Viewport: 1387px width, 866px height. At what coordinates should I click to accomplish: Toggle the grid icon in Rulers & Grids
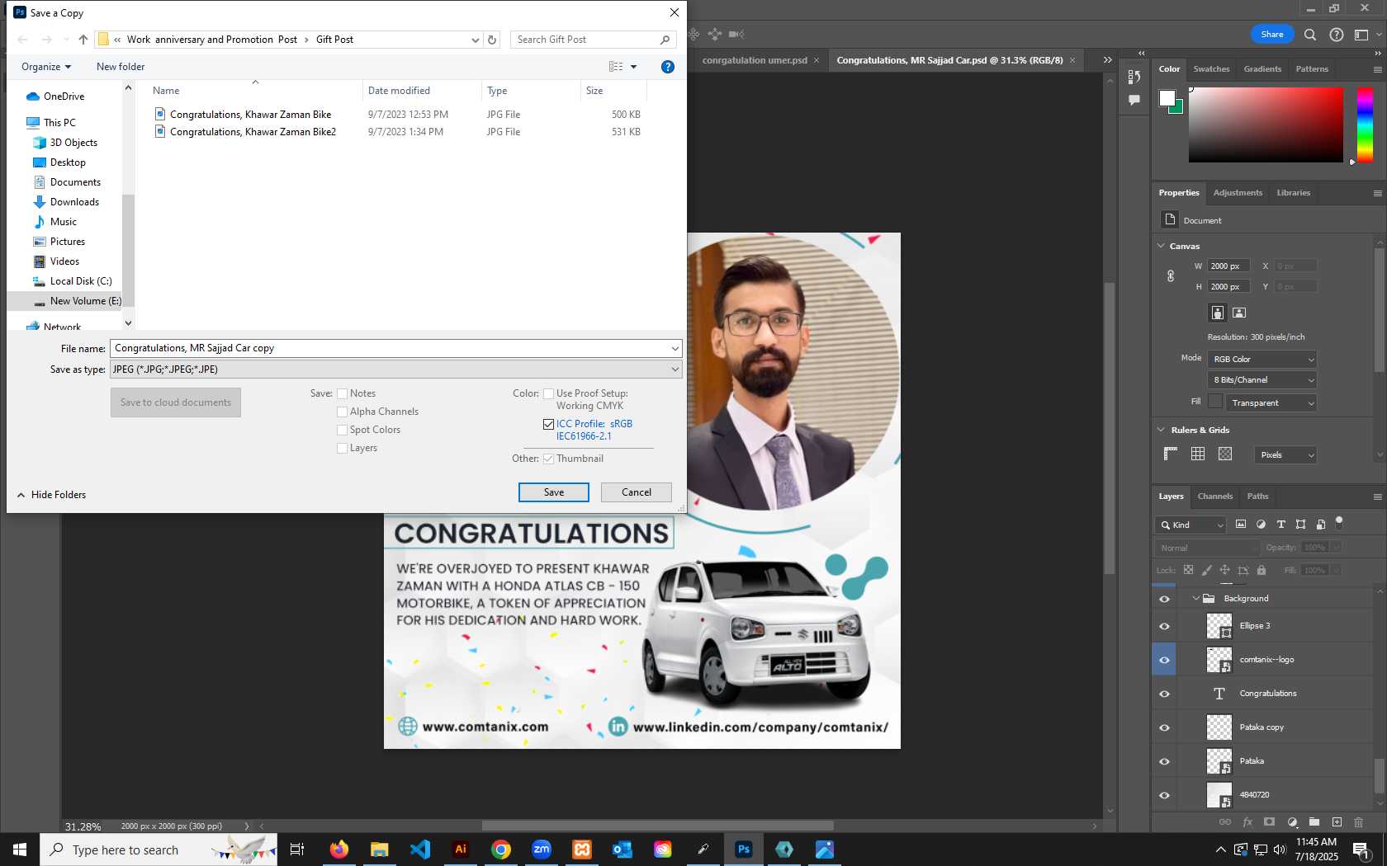pos(1198,454)
